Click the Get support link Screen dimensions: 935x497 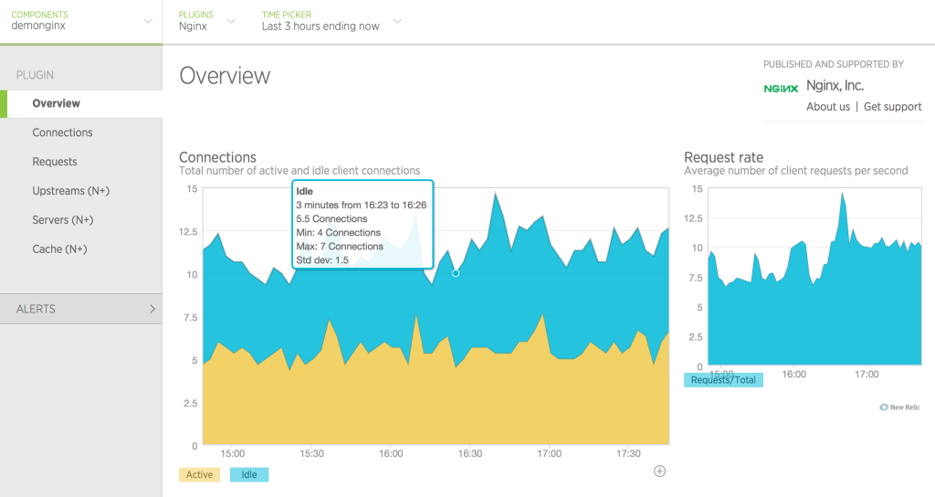tap(892, 107)
